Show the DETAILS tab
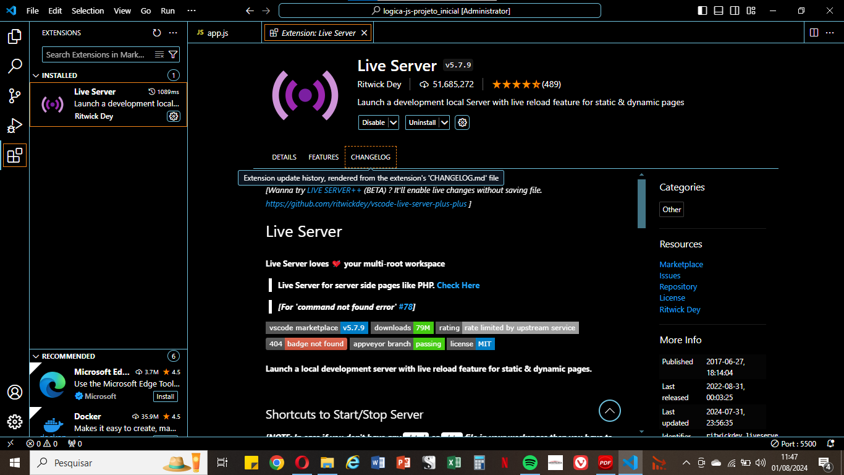The image size is (844, 475). point(284,157)
